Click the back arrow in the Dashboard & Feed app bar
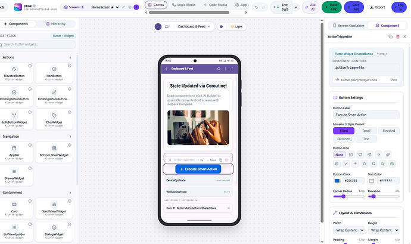The height and width of the screenshot is (244, 411). 167,69
